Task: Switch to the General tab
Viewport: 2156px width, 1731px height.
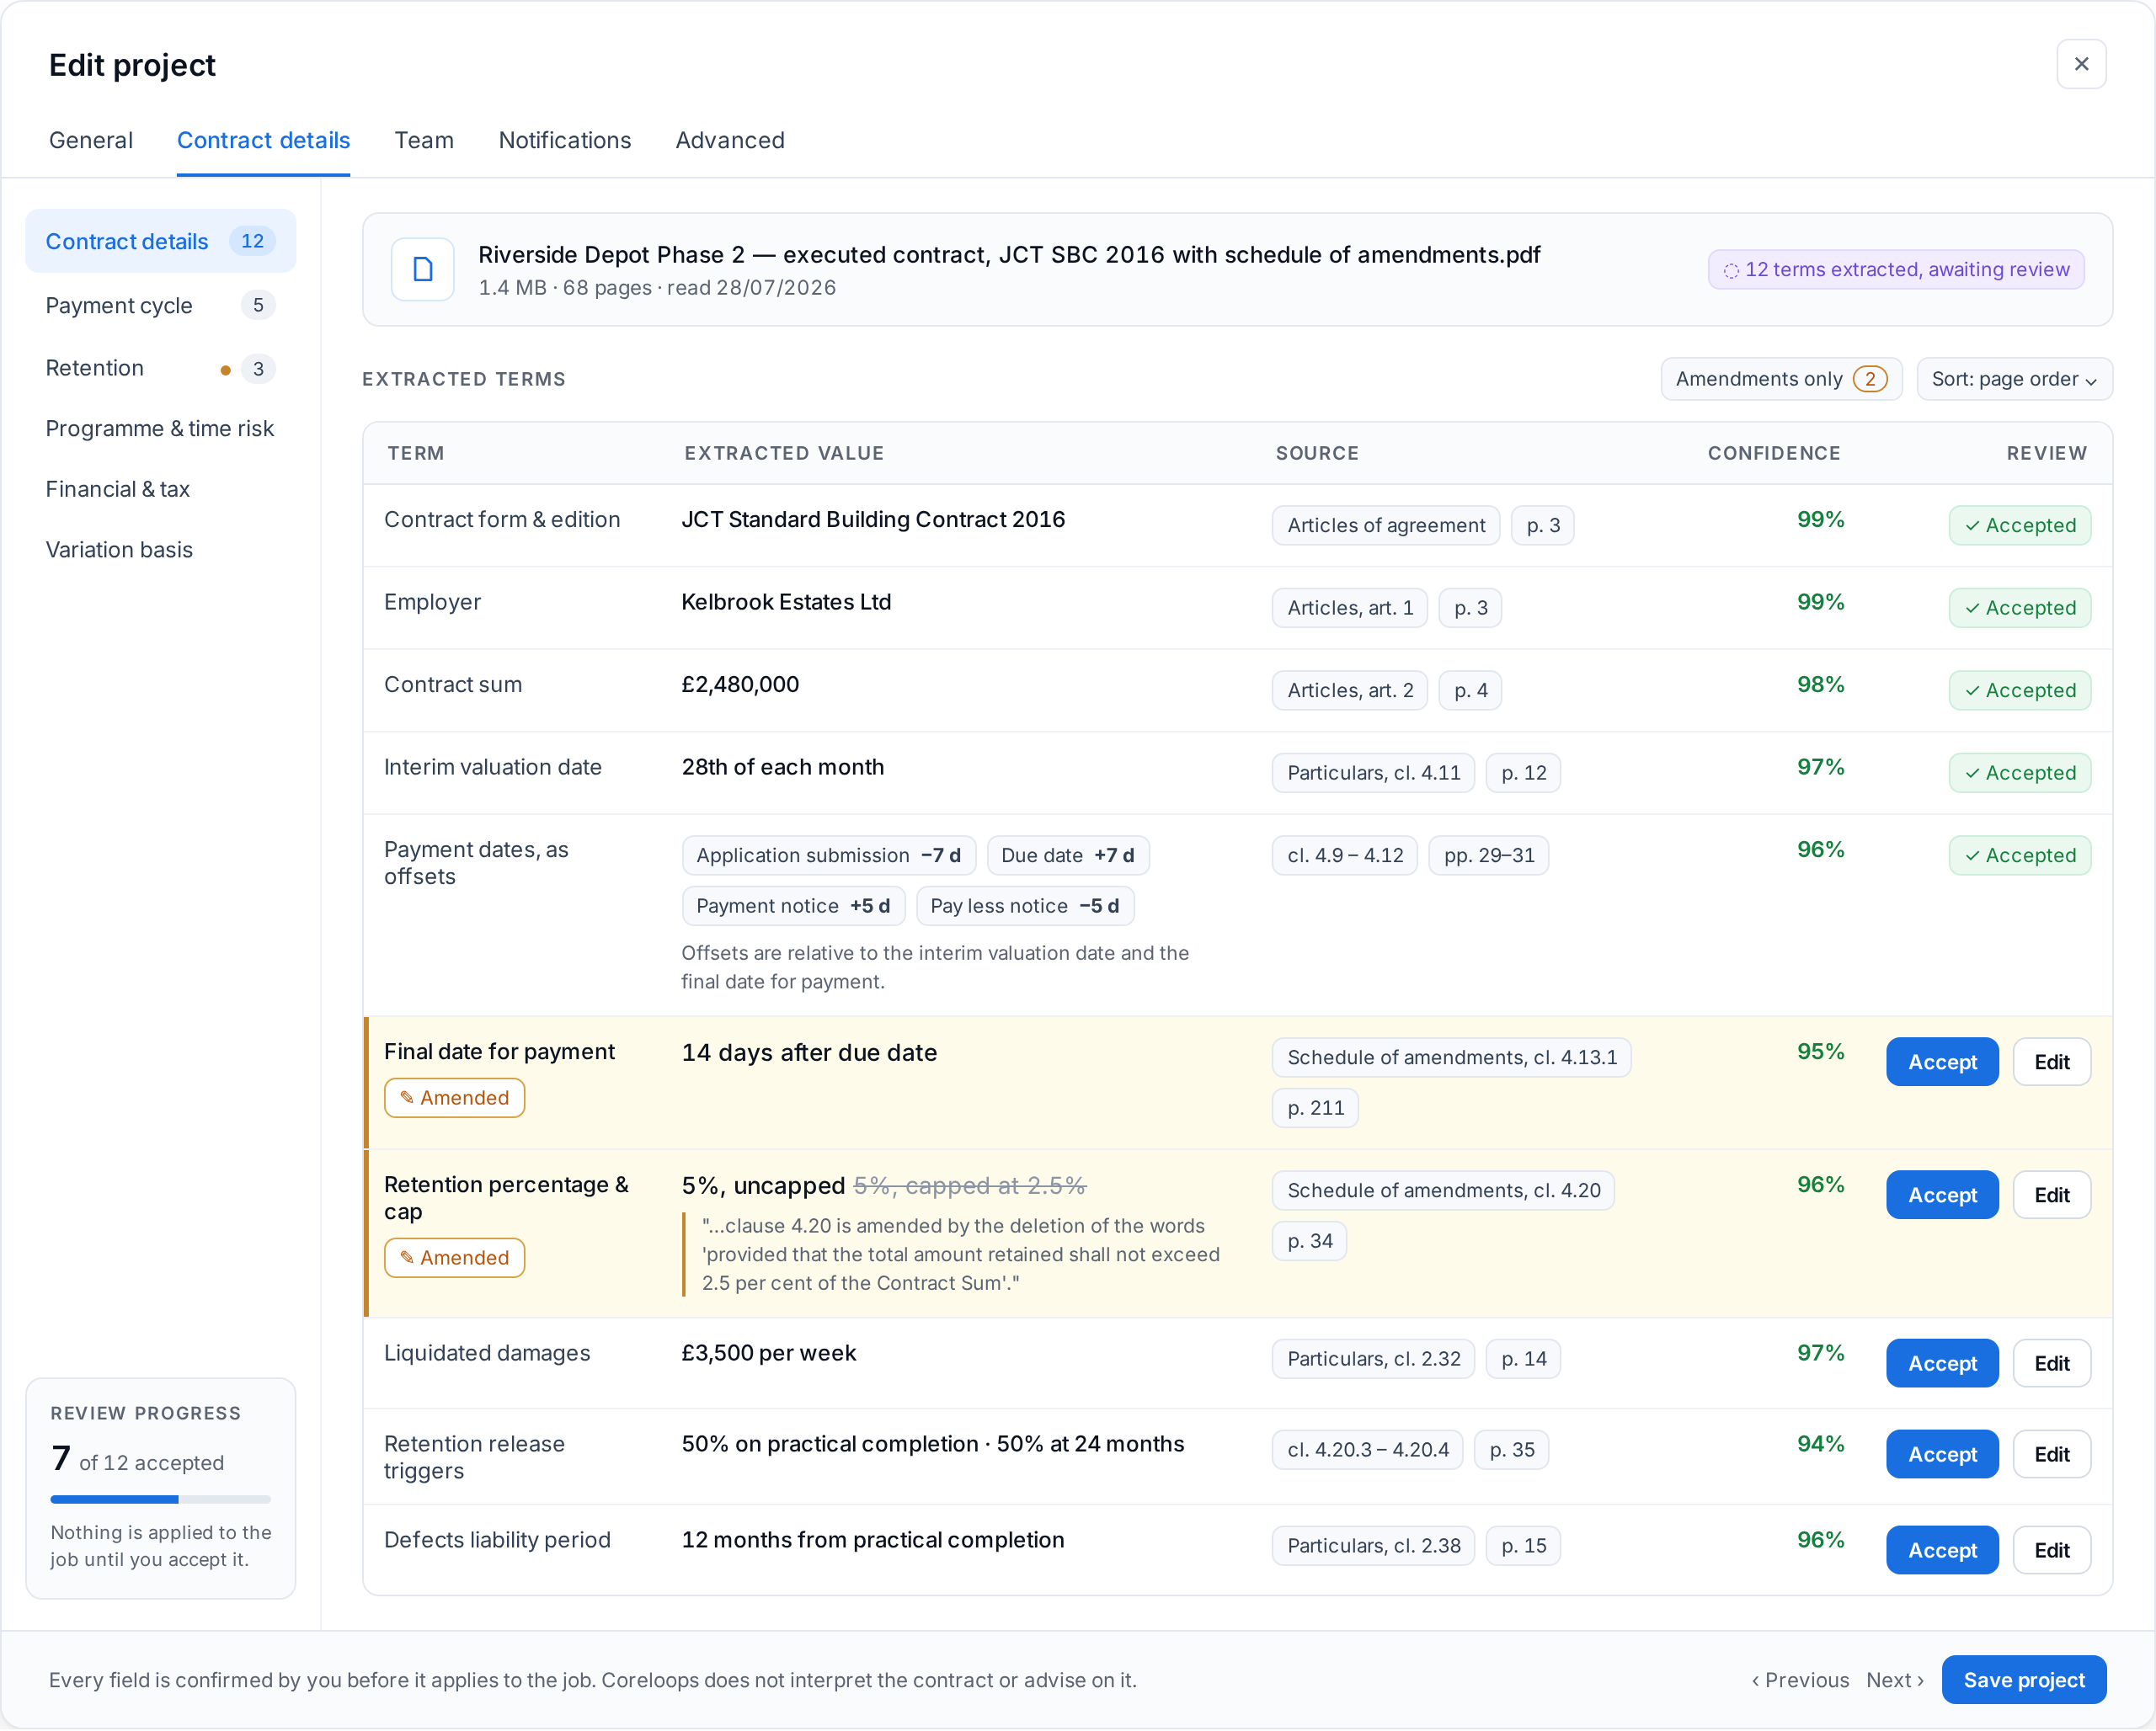Action: tap(91, 140)
